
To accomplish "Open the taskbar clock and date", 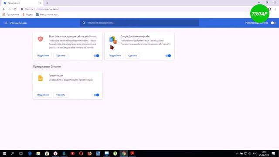I will pyautogui.click(x=264, y=154).
